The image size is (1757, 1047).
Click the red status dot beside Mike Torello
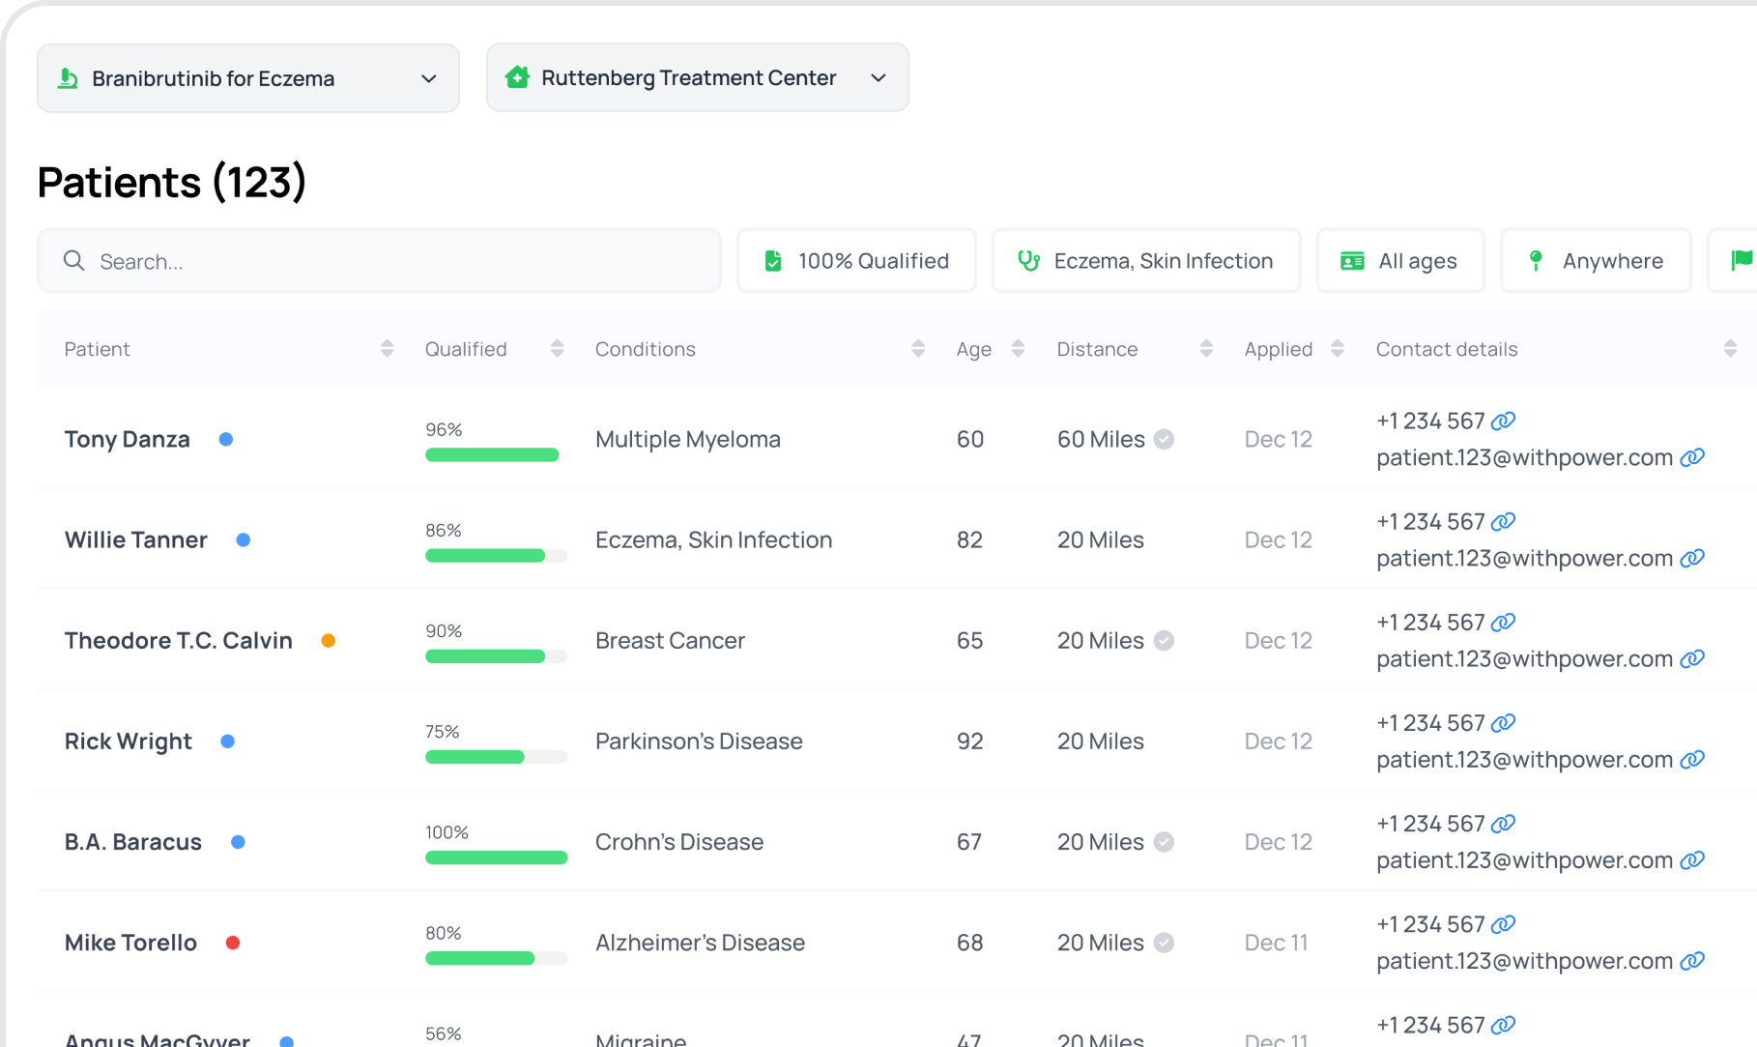(x=234, y=943)
